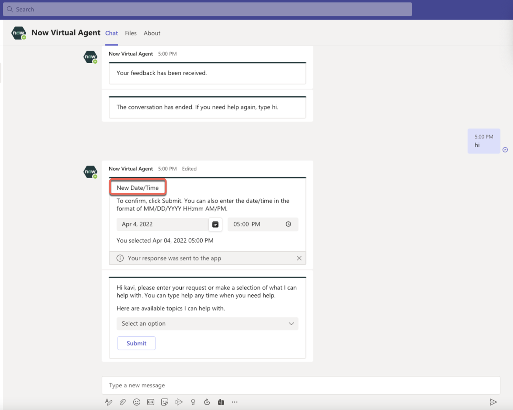The width and height of the screenshot is (513, 410).
Task: Click 'You selected Apr 04, 2022 05:00 PM'
Action: 165,240
